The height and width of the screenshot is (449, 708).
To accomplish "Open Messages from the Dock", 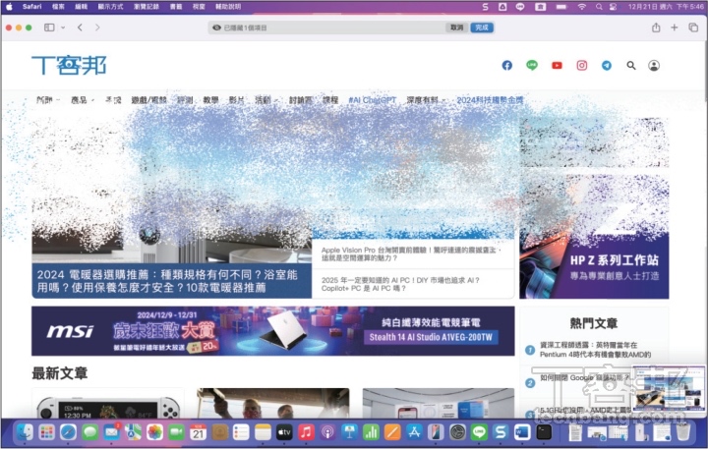I will coord(90,432).
